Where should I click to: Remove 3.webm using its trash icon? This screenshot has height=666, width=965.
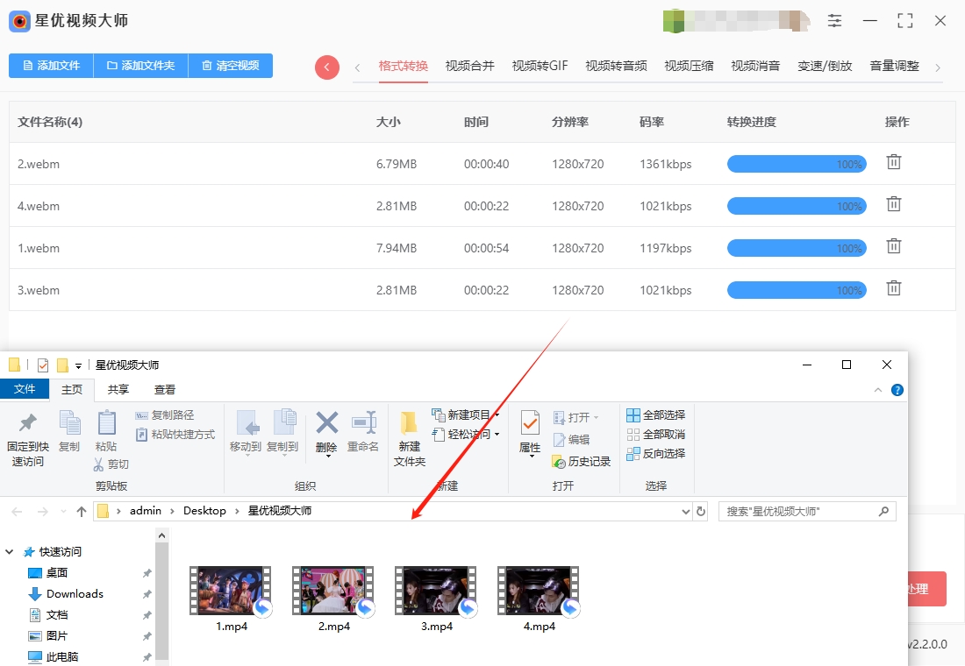coord(894,288)
